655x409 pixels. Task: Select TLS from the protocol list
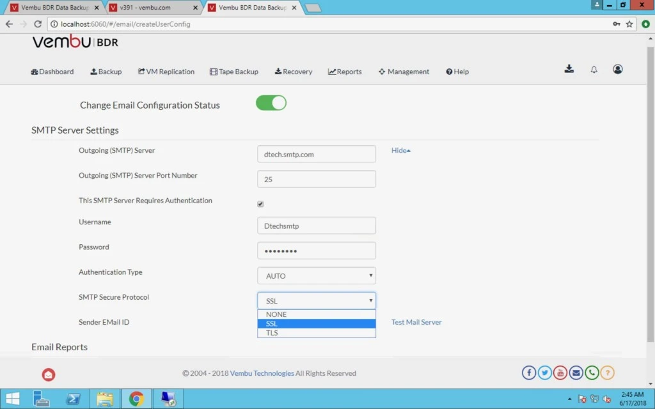point(317,332)
